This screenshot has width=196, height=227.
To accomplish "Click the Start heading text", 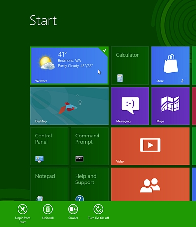I will click(43, 21).
